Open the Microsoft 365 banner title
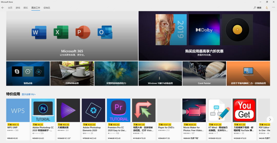The width and height of the screenshot is (277, 143). [x=72, y=51]
